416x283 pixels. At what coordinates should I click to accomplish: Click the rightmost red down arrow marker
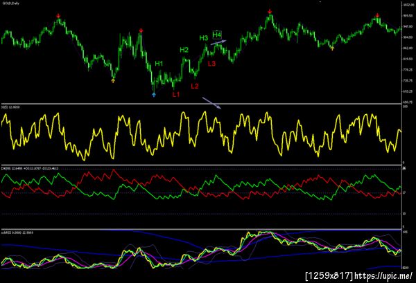(x=377, y=15)
